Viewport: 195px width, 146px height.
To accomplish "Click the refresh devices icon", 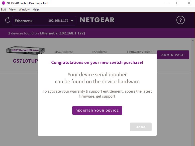I will pyautogui.click(x=7, y=20).
